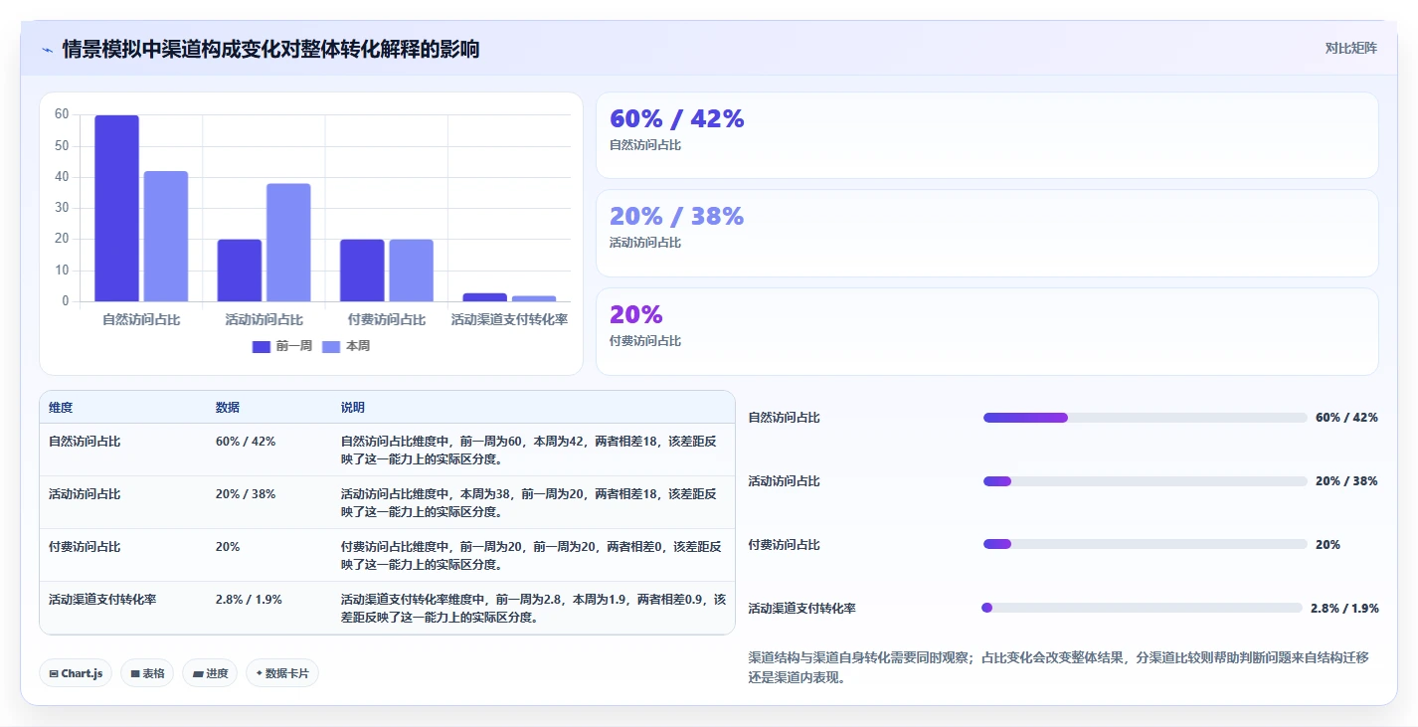Select 自然访问占比 cell in the table
This screenshot has width=1418, height=727.
click(85, 442)
